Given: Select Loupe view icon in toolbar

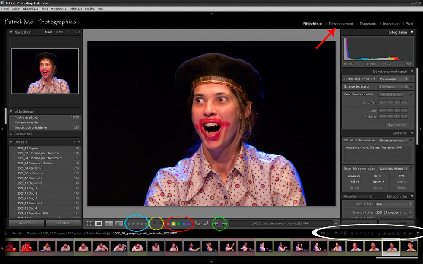Looking at the screenshot, I should (x=99, y=223).
